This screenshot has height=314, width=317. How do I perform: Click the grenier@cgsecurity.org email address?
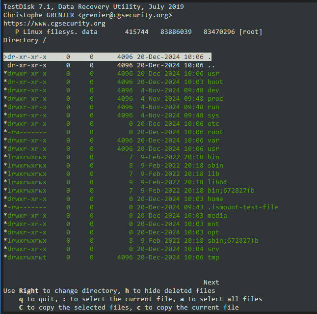[125, 15]
